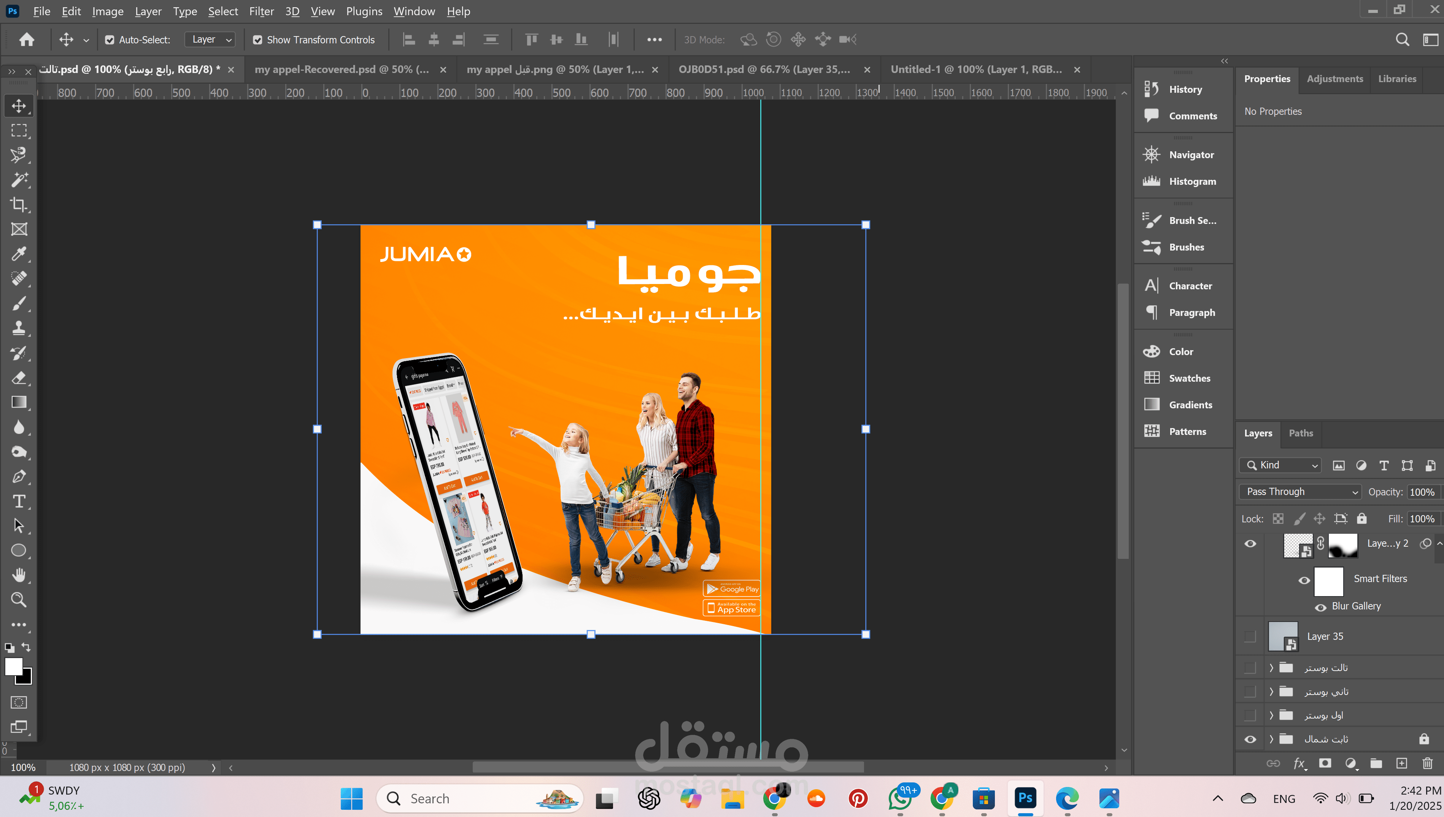Open the Kind filter dropdown
1444x817 pixels.
(1281, 465)
